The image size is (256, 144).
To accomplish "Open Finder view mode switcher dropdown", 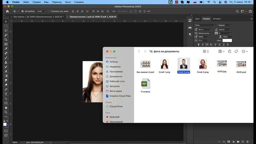I will (206, 52).
